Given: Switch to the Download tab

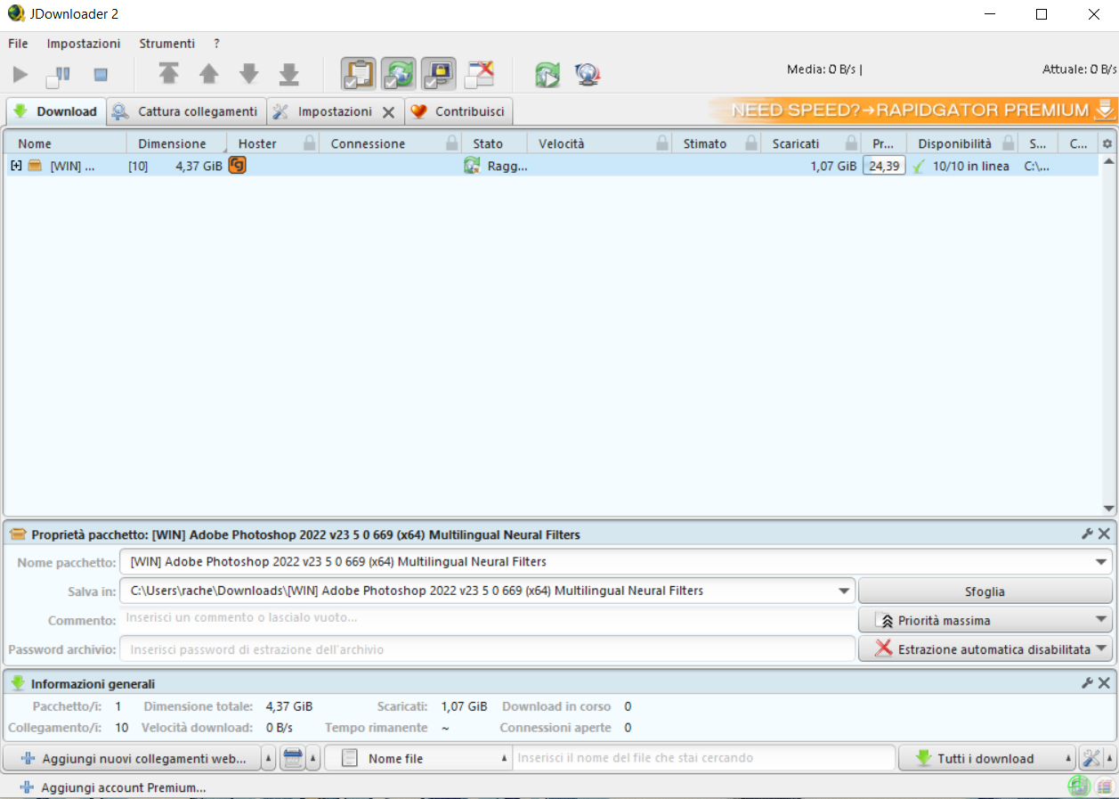Looking at the screenshot, I should point(57,111).
